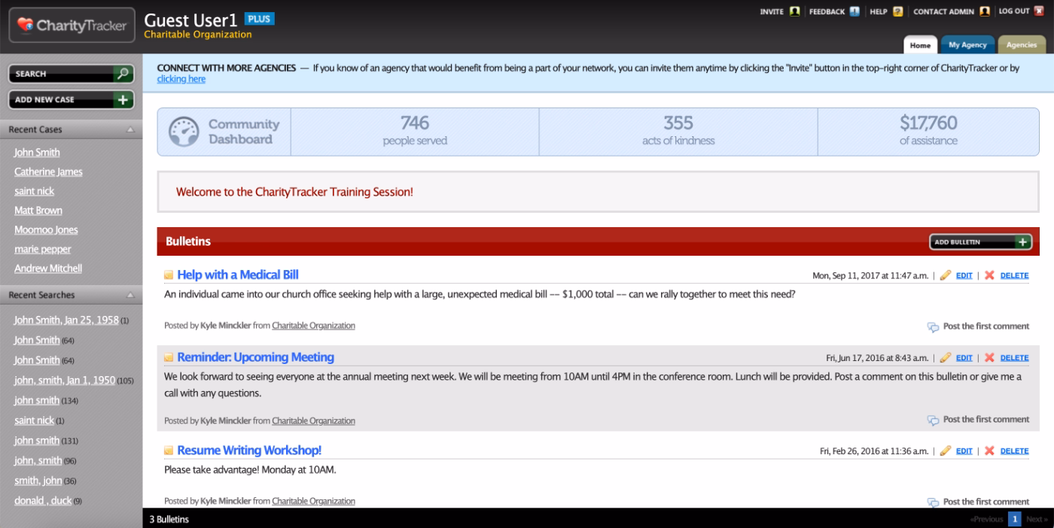Click the green plus on Add Bulletin
Image resolution: width=1054 pixels, height=528 pixels.
[1022, 242]
